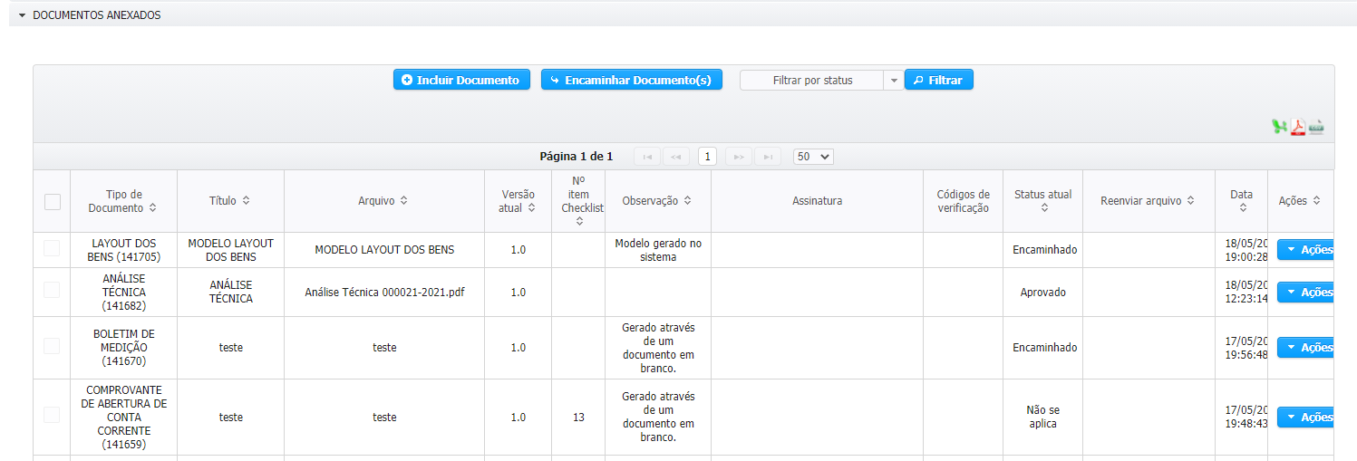The image size is (1357, 461).
Task: Export the table as CSV
Action: pos(1316,127)
